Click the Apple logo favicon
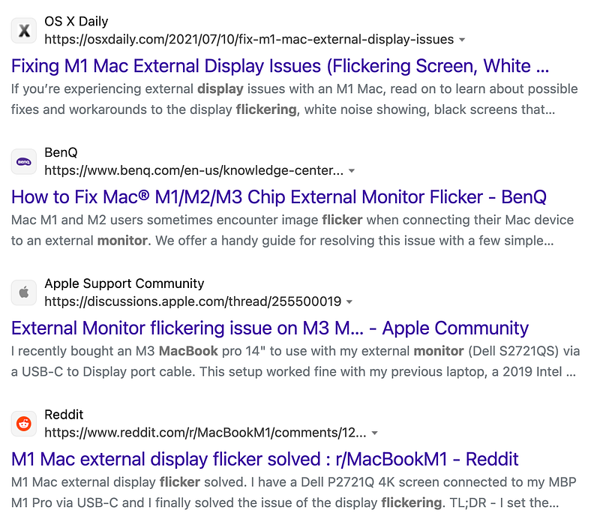Screen dimensions: 600x519 coord(24,292)
